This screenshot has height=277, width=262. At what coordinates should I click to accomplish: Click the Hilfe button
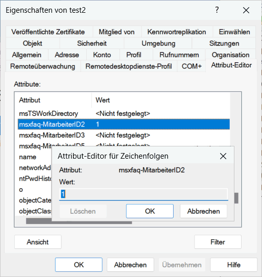pyautogui.click(x=234, y=265)
